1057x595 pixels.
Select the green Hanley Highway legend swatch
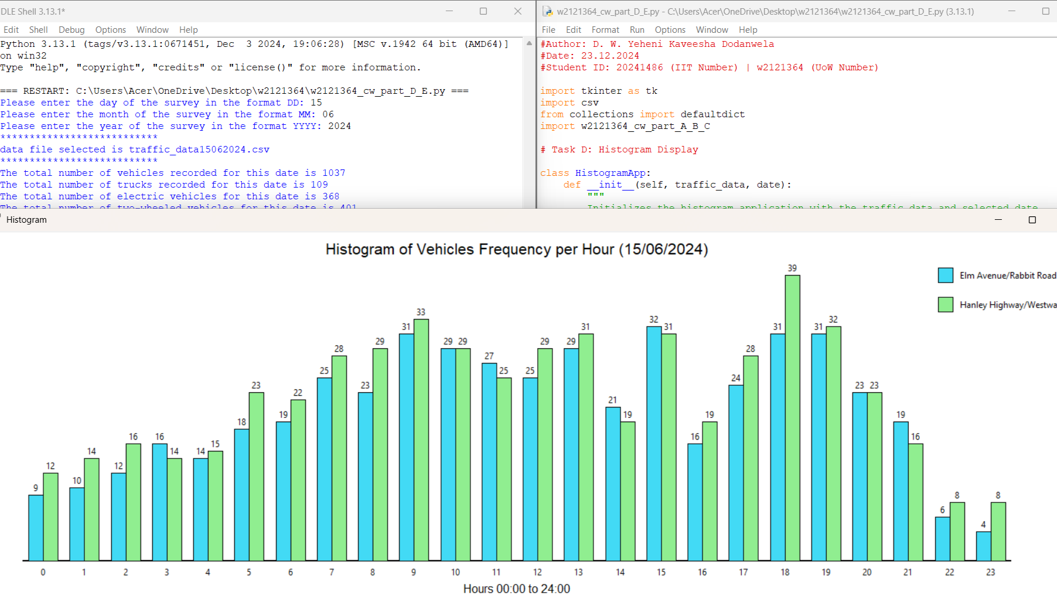[946, 304]
